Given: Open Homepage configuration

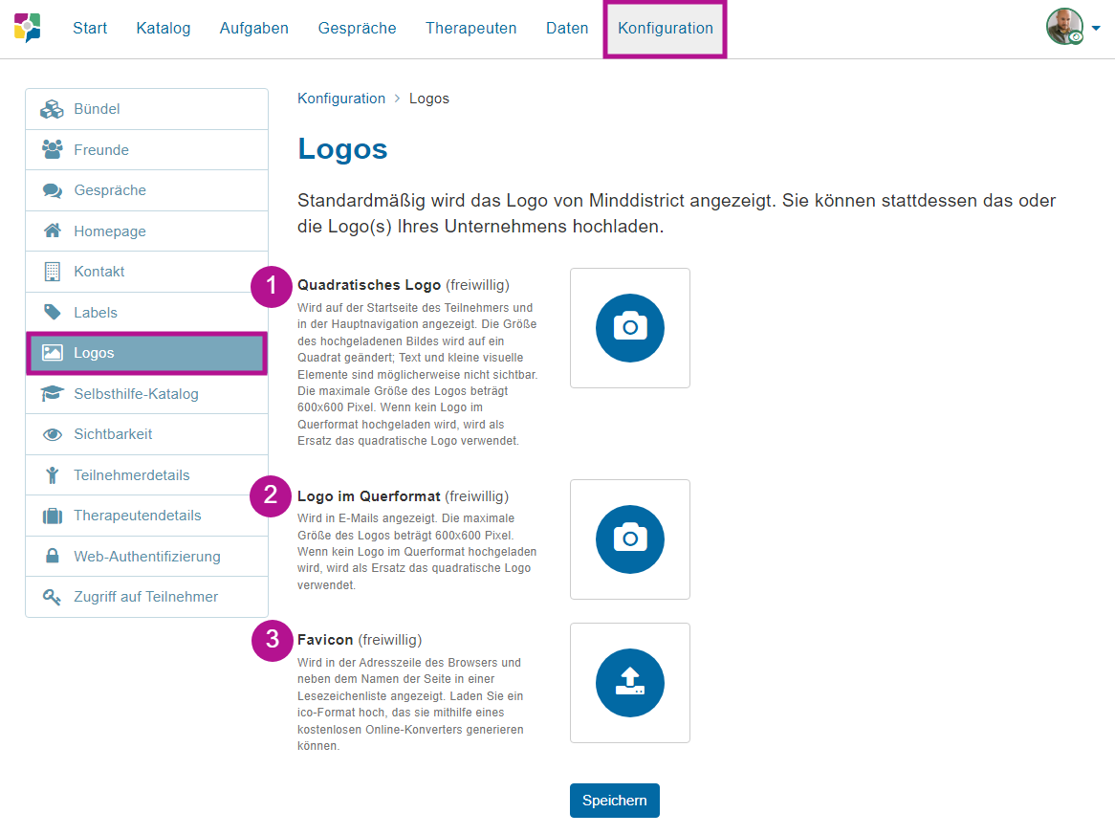Looking at the screenshot, I should coord(146,231).
